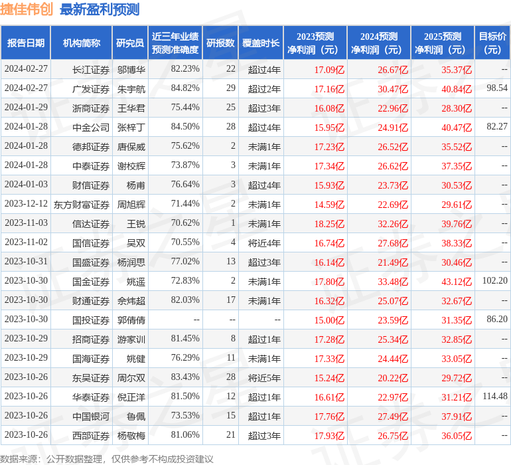The width and height of the screenshot is (511, 465).
Task: Select the 东方财富证券 institution cell
Action: (x=82, y=205)
